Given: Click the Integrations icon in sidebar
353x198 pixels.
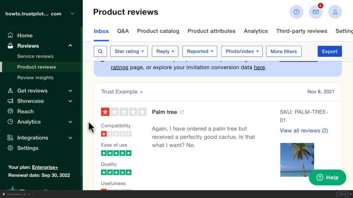Looking at the screenshot, I should click(10, 138).
